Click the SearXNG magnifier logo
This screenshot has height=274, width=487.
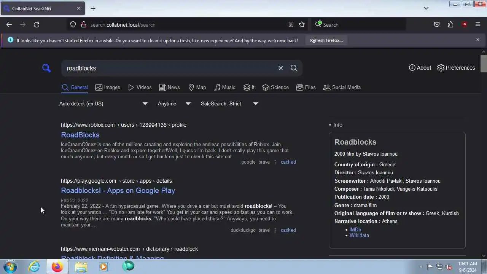click(46, 68)
